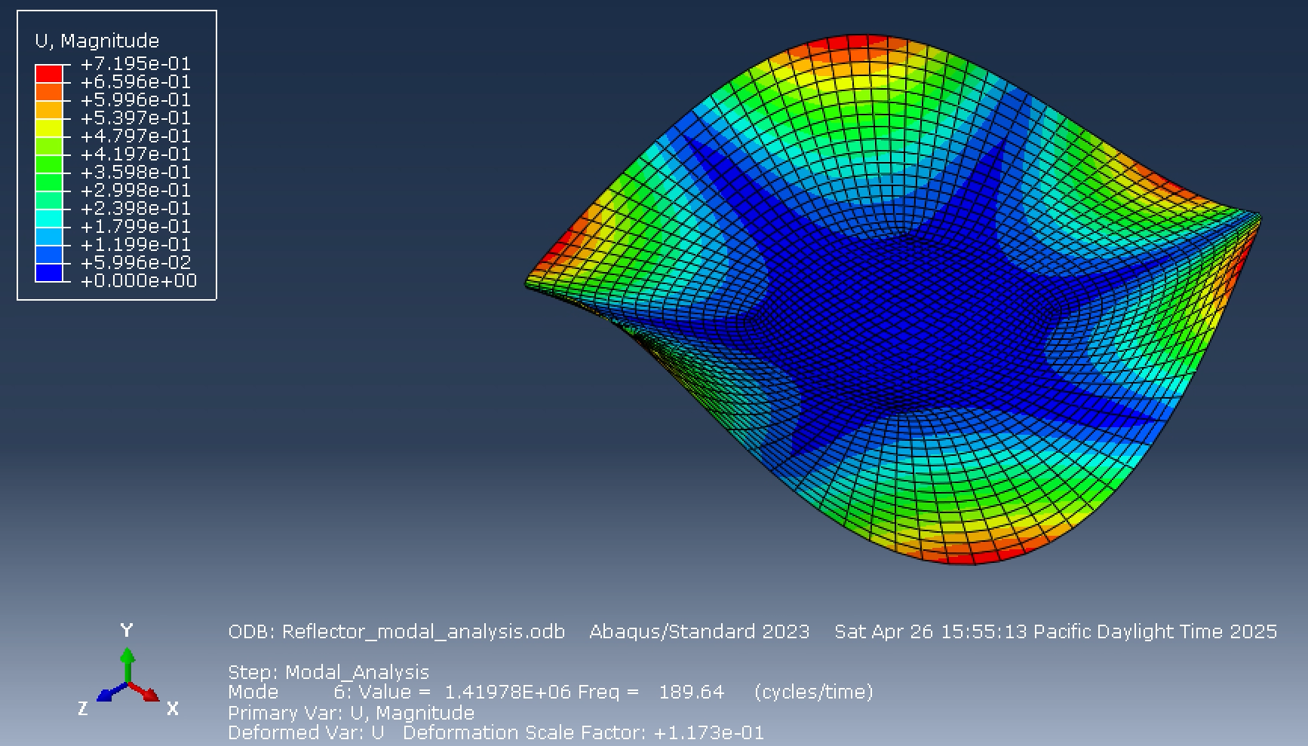The height and width of the screenshot is (746, 1308).
Task: Click the Step: Modal_Analysis annotation
Action: click(x=328, y=671)
